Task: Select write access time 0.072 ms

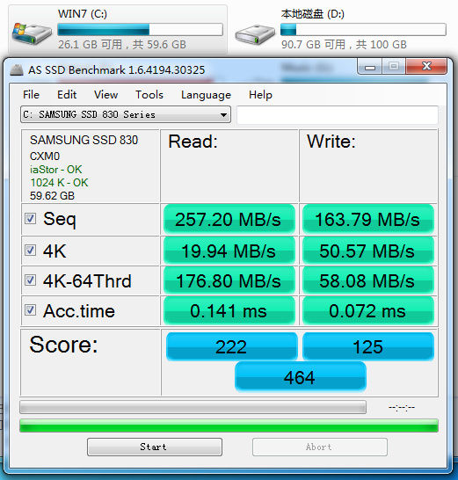Action: click(368, 310)
